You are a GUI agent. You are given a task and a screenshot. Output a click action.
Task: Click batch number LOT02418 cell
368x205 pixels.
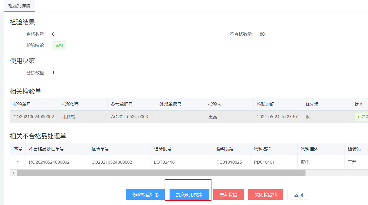164,162
